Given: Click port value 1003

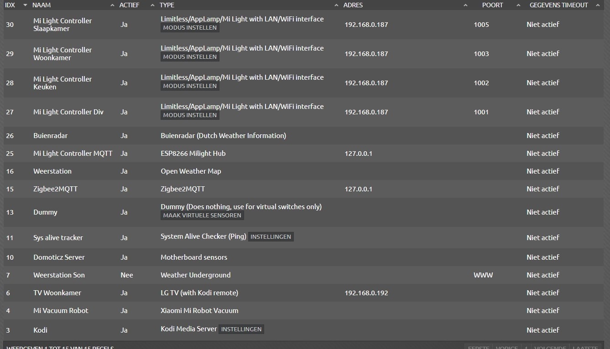Looking at the screenshot, I should point(481,54).
